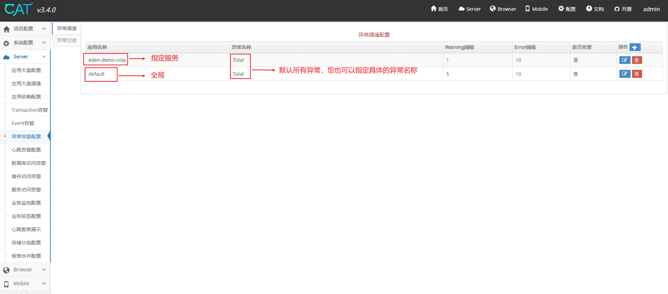Expand 系统配置 sidebar section
Screen dimensions: 668x294
click(x=25, y=43)
